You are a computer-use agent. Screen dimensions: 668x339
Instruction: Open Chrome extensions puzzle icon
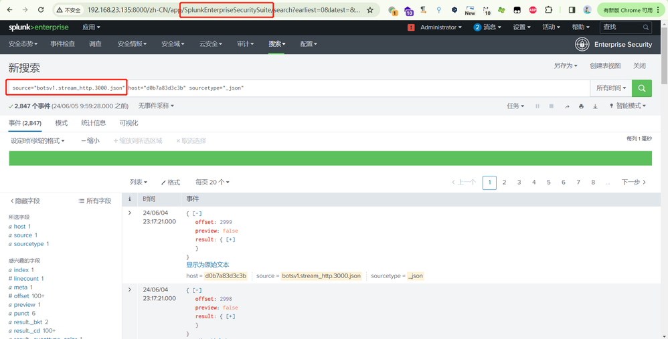(548, 10)
